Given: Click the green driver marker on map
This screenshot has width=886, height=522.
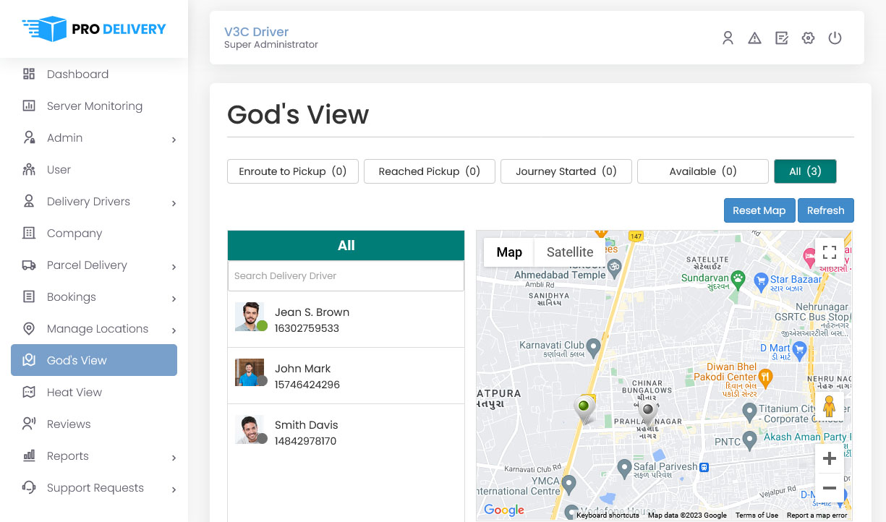Looking at the screenshot, I should pos(584,408).
